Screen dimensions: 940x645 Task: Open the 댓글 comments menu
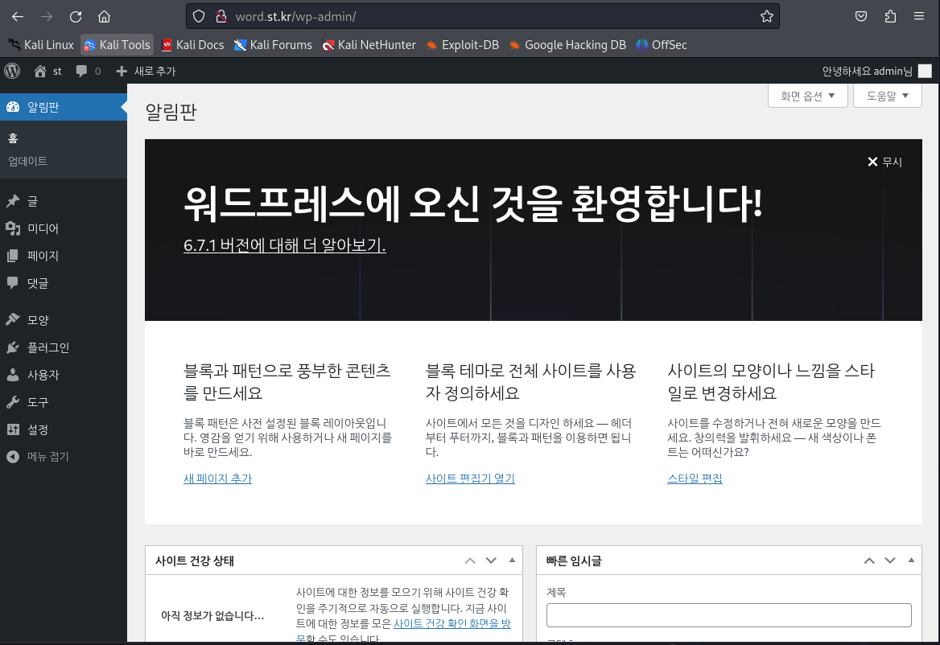tap(64, 283)
